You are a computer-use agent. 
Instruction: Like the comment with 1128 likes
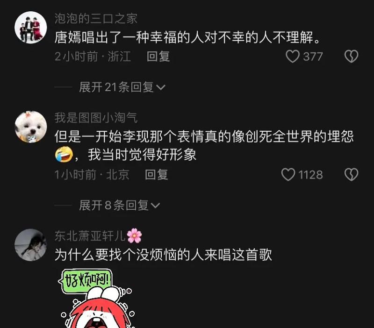point(288,174)
